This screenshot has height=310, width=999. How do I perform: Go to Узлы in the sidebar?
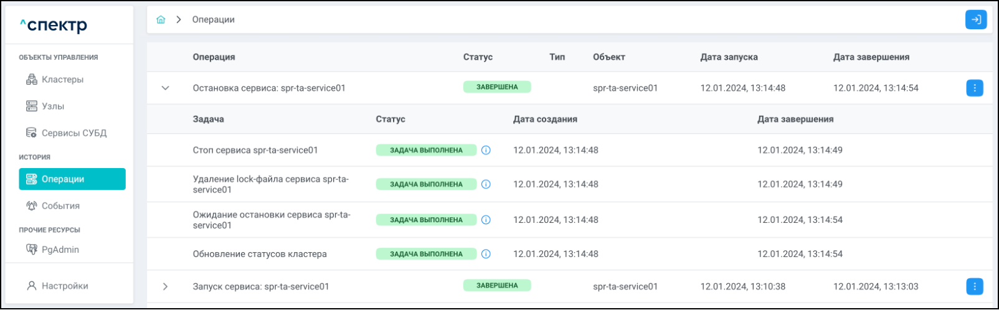point(53,106)
